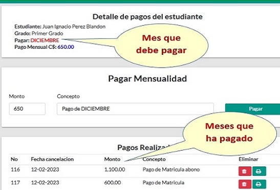The image size is (280, 190).
Task: Delete payment number 117
Action: pyautogui.click(x=245, y=184)
